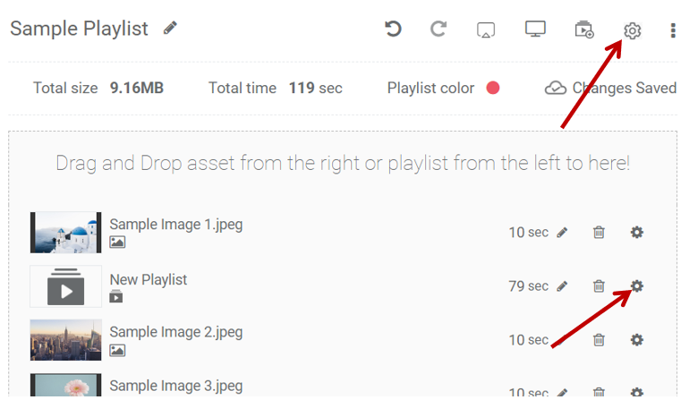
Task: Open the three-dot more options menu
Action: pos(673,30)
